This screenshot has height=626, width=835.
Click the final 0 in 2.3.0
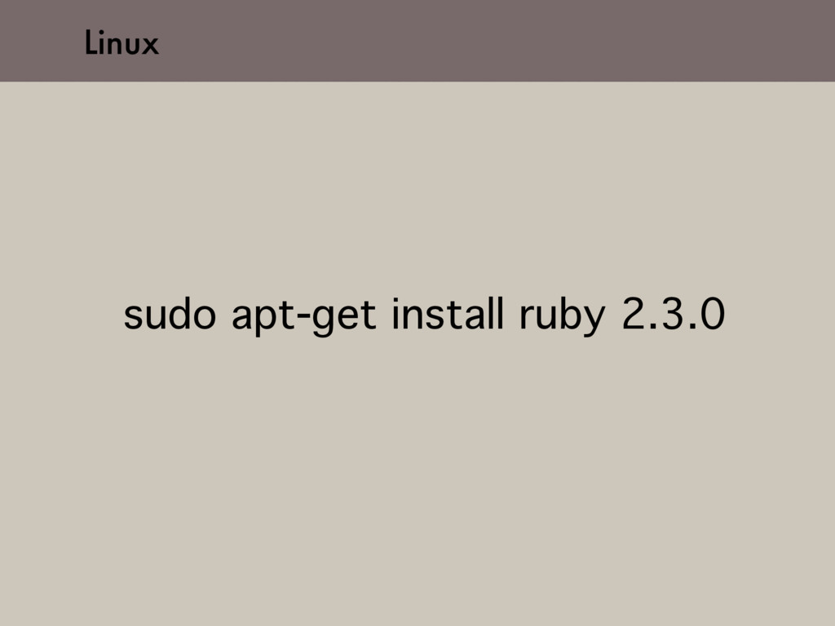713,314
